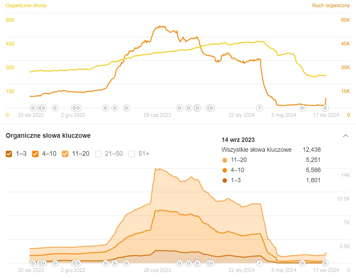Uncheck the 1–3 positions checkbox
356x278 pixels.
(x=9, y=154)
